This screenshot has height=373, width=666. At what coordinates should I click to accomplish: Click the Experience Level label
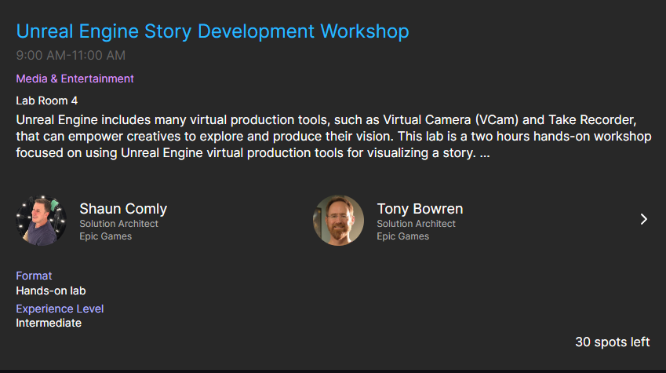[60, 309]
